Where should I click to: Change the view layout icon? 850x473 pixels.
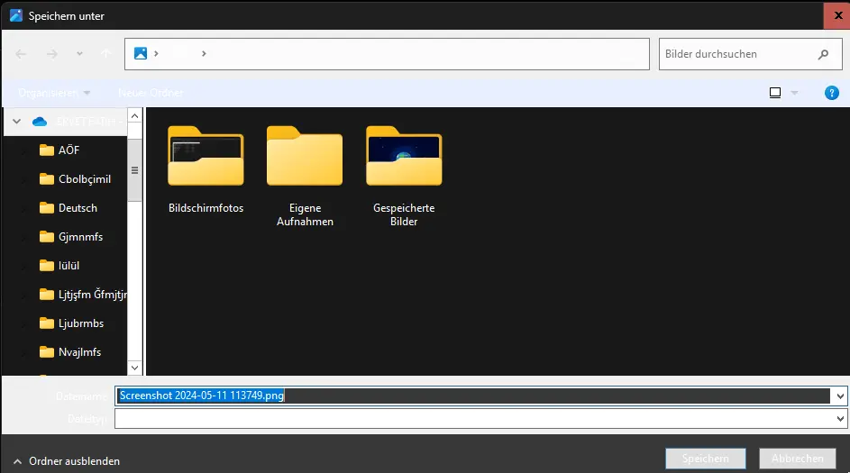point(775,93)
